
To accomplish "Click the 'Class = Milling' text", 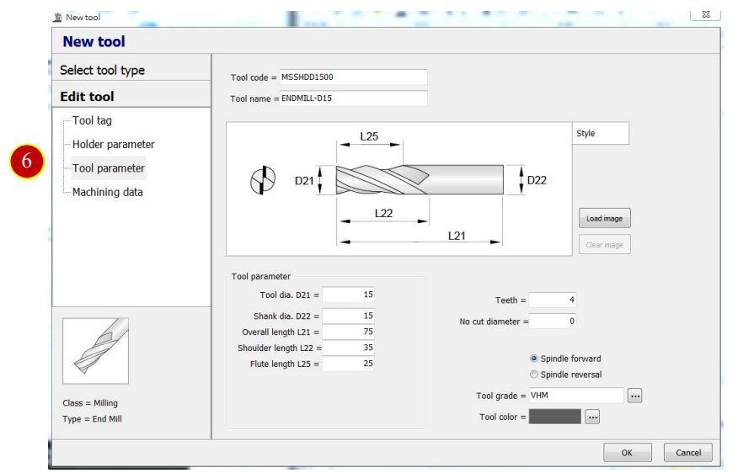I will click(90, 403).
